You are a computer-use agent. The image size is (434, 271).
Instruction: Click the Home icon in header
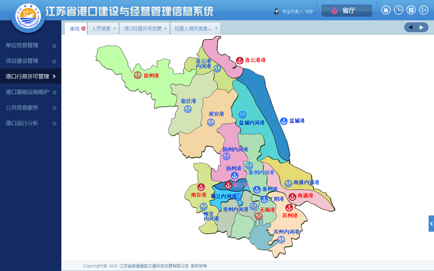coord(386,10)
